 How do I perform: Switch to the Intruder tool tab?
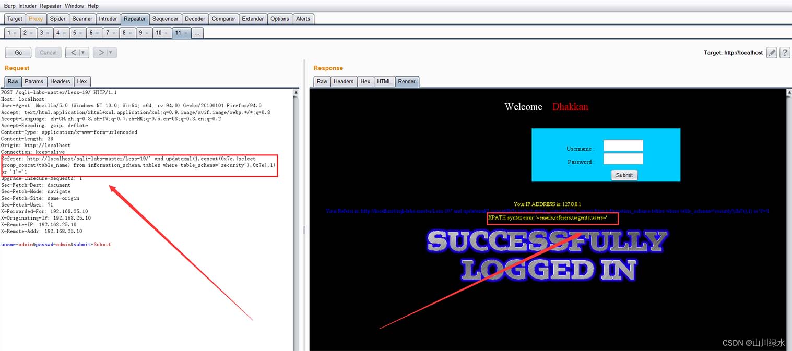108,19
